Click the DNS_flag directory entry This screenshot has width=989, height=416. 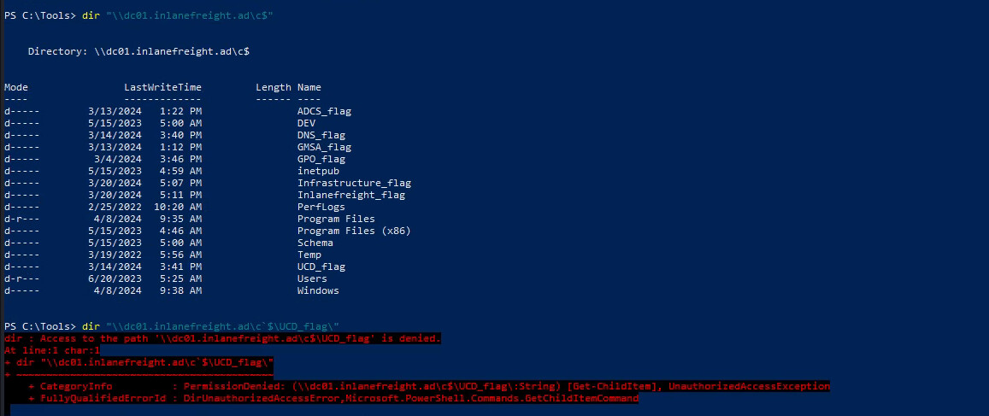321,135
